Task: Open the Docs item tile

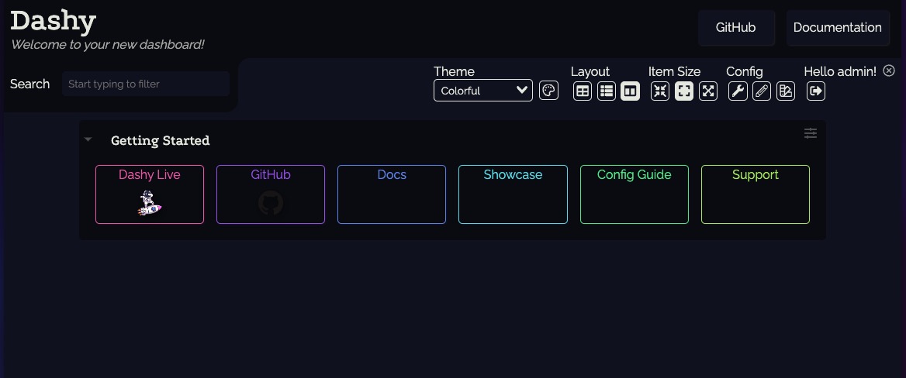Action: click(x=392, y=194)
